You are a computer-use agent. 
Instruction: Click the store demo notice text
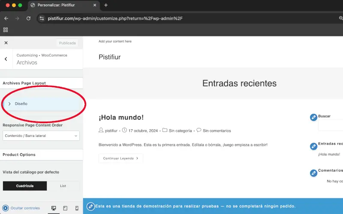click(196, 206)
